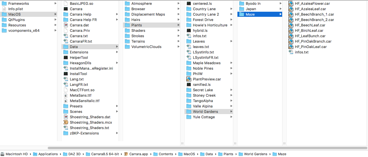This screenshot has height=157, width=368.
Task: Select the vcomponents_x64 folder
Action: [x=29, y=31]
